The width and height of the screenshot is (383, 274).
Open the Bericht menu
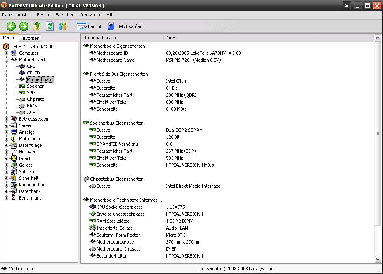tap(43, 15)
